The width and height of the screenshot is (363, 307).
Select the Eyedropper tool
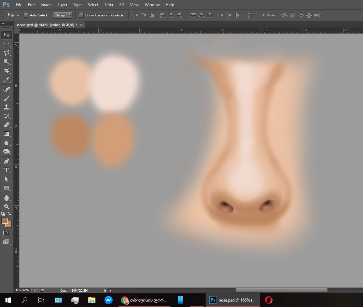pyautogui.click(x=6, y=80)
